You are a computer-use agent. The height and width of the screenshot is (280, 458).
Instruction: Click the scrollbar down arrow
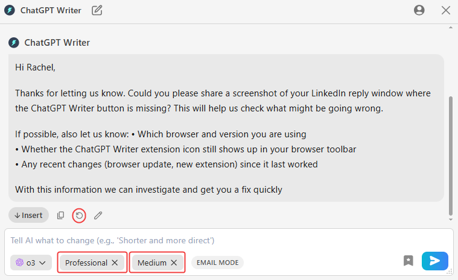451,220
